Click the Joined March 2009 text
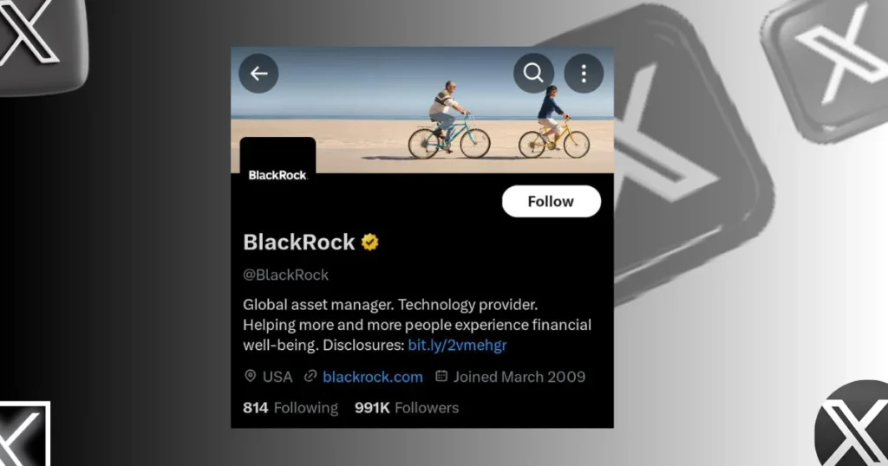The image size is (888, 466). tap(519, 377)
